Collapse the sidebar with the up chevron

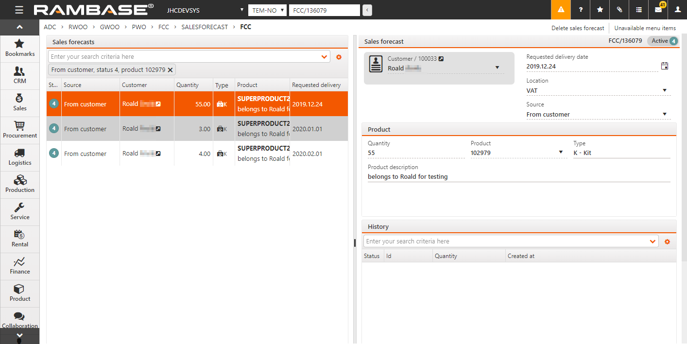click(19, 27)
